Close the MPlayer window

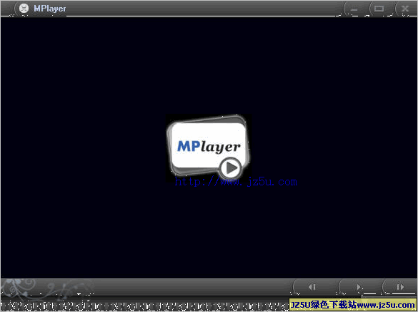(405, 9)
